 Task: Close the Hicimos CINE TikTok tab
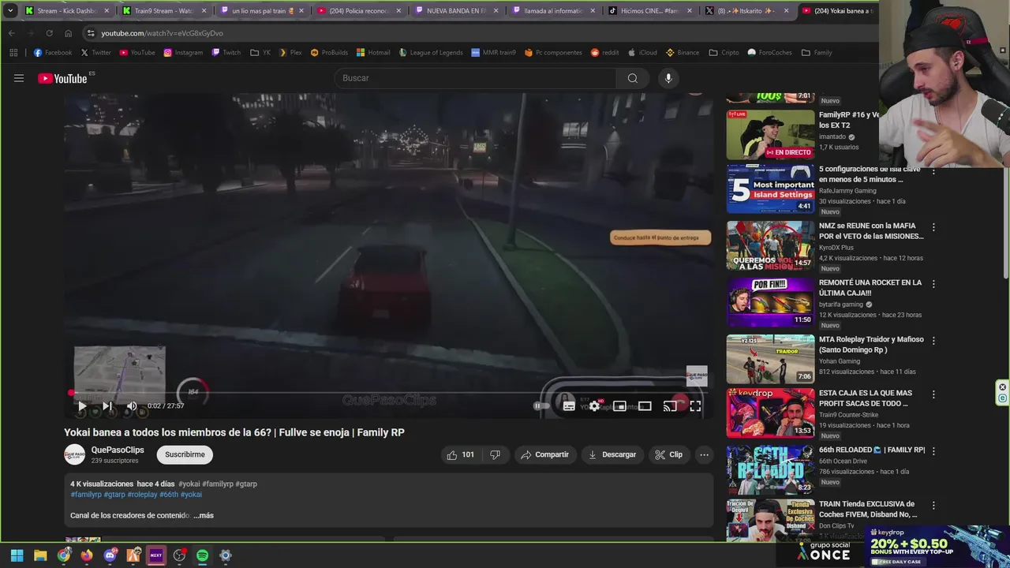(x=690, y=11)
